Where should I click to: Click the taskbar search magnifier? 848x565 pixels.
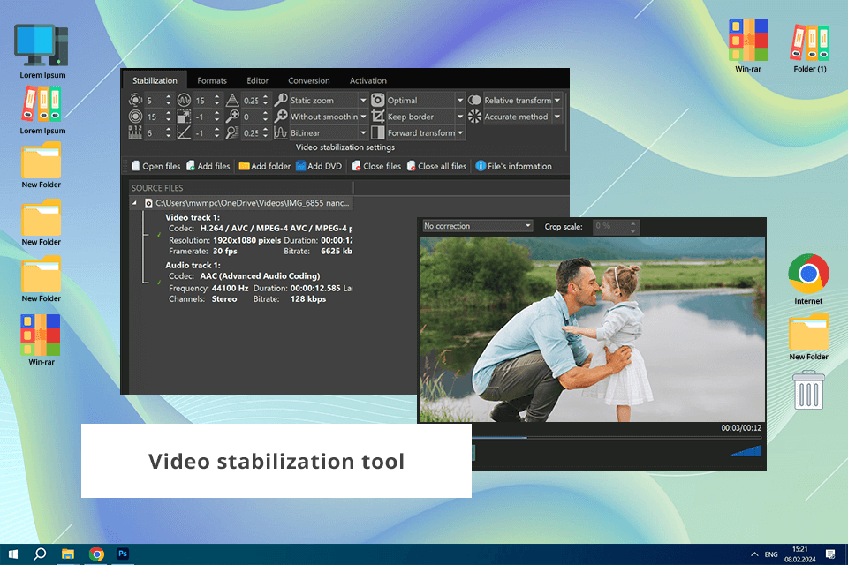point(40,554)
